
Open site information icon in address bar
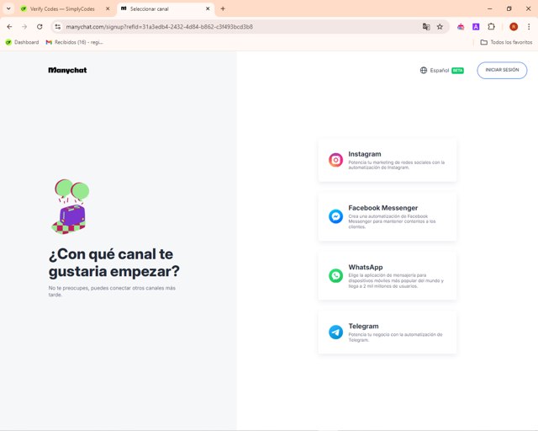pyautogui.click(x=58, y=26)
